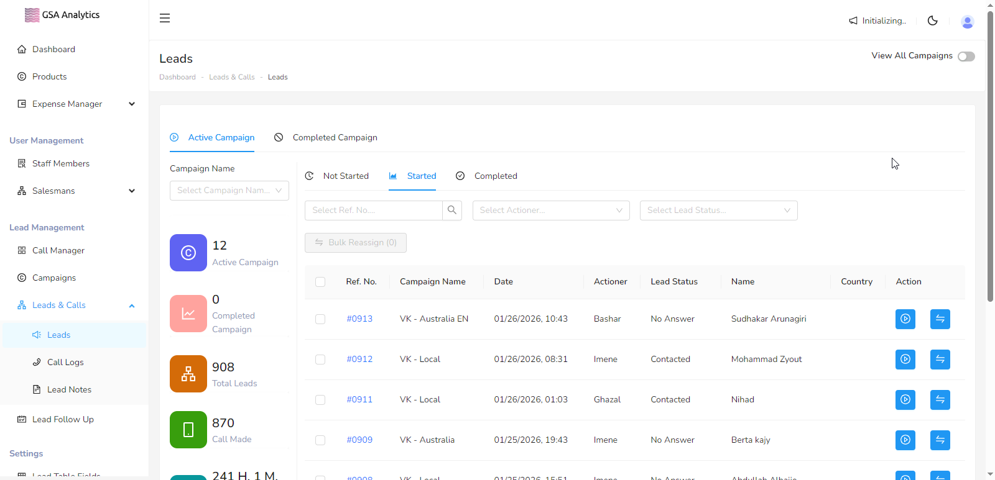
Task: Click the Campaign Name column header
Action: 433,282
